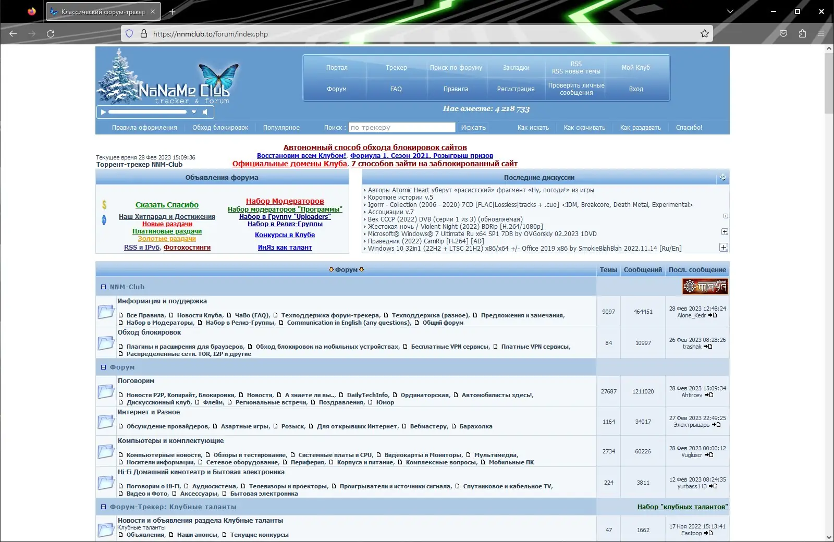Open the Набор Модераторов link
This screenshot has width=834, height=542.
coord(285,201)
